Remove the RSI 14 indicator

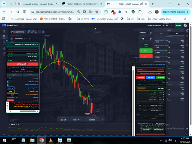click(x=18, y=124)
